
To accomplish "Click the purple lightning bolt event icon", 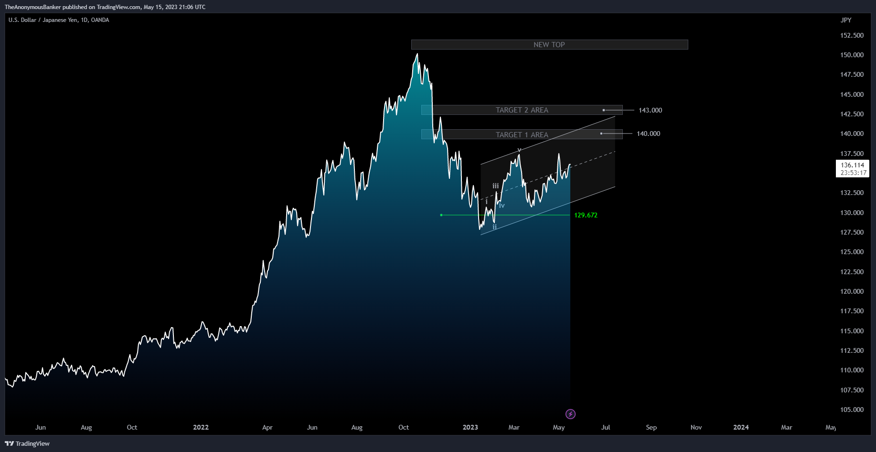I will [x=570, y=414].
